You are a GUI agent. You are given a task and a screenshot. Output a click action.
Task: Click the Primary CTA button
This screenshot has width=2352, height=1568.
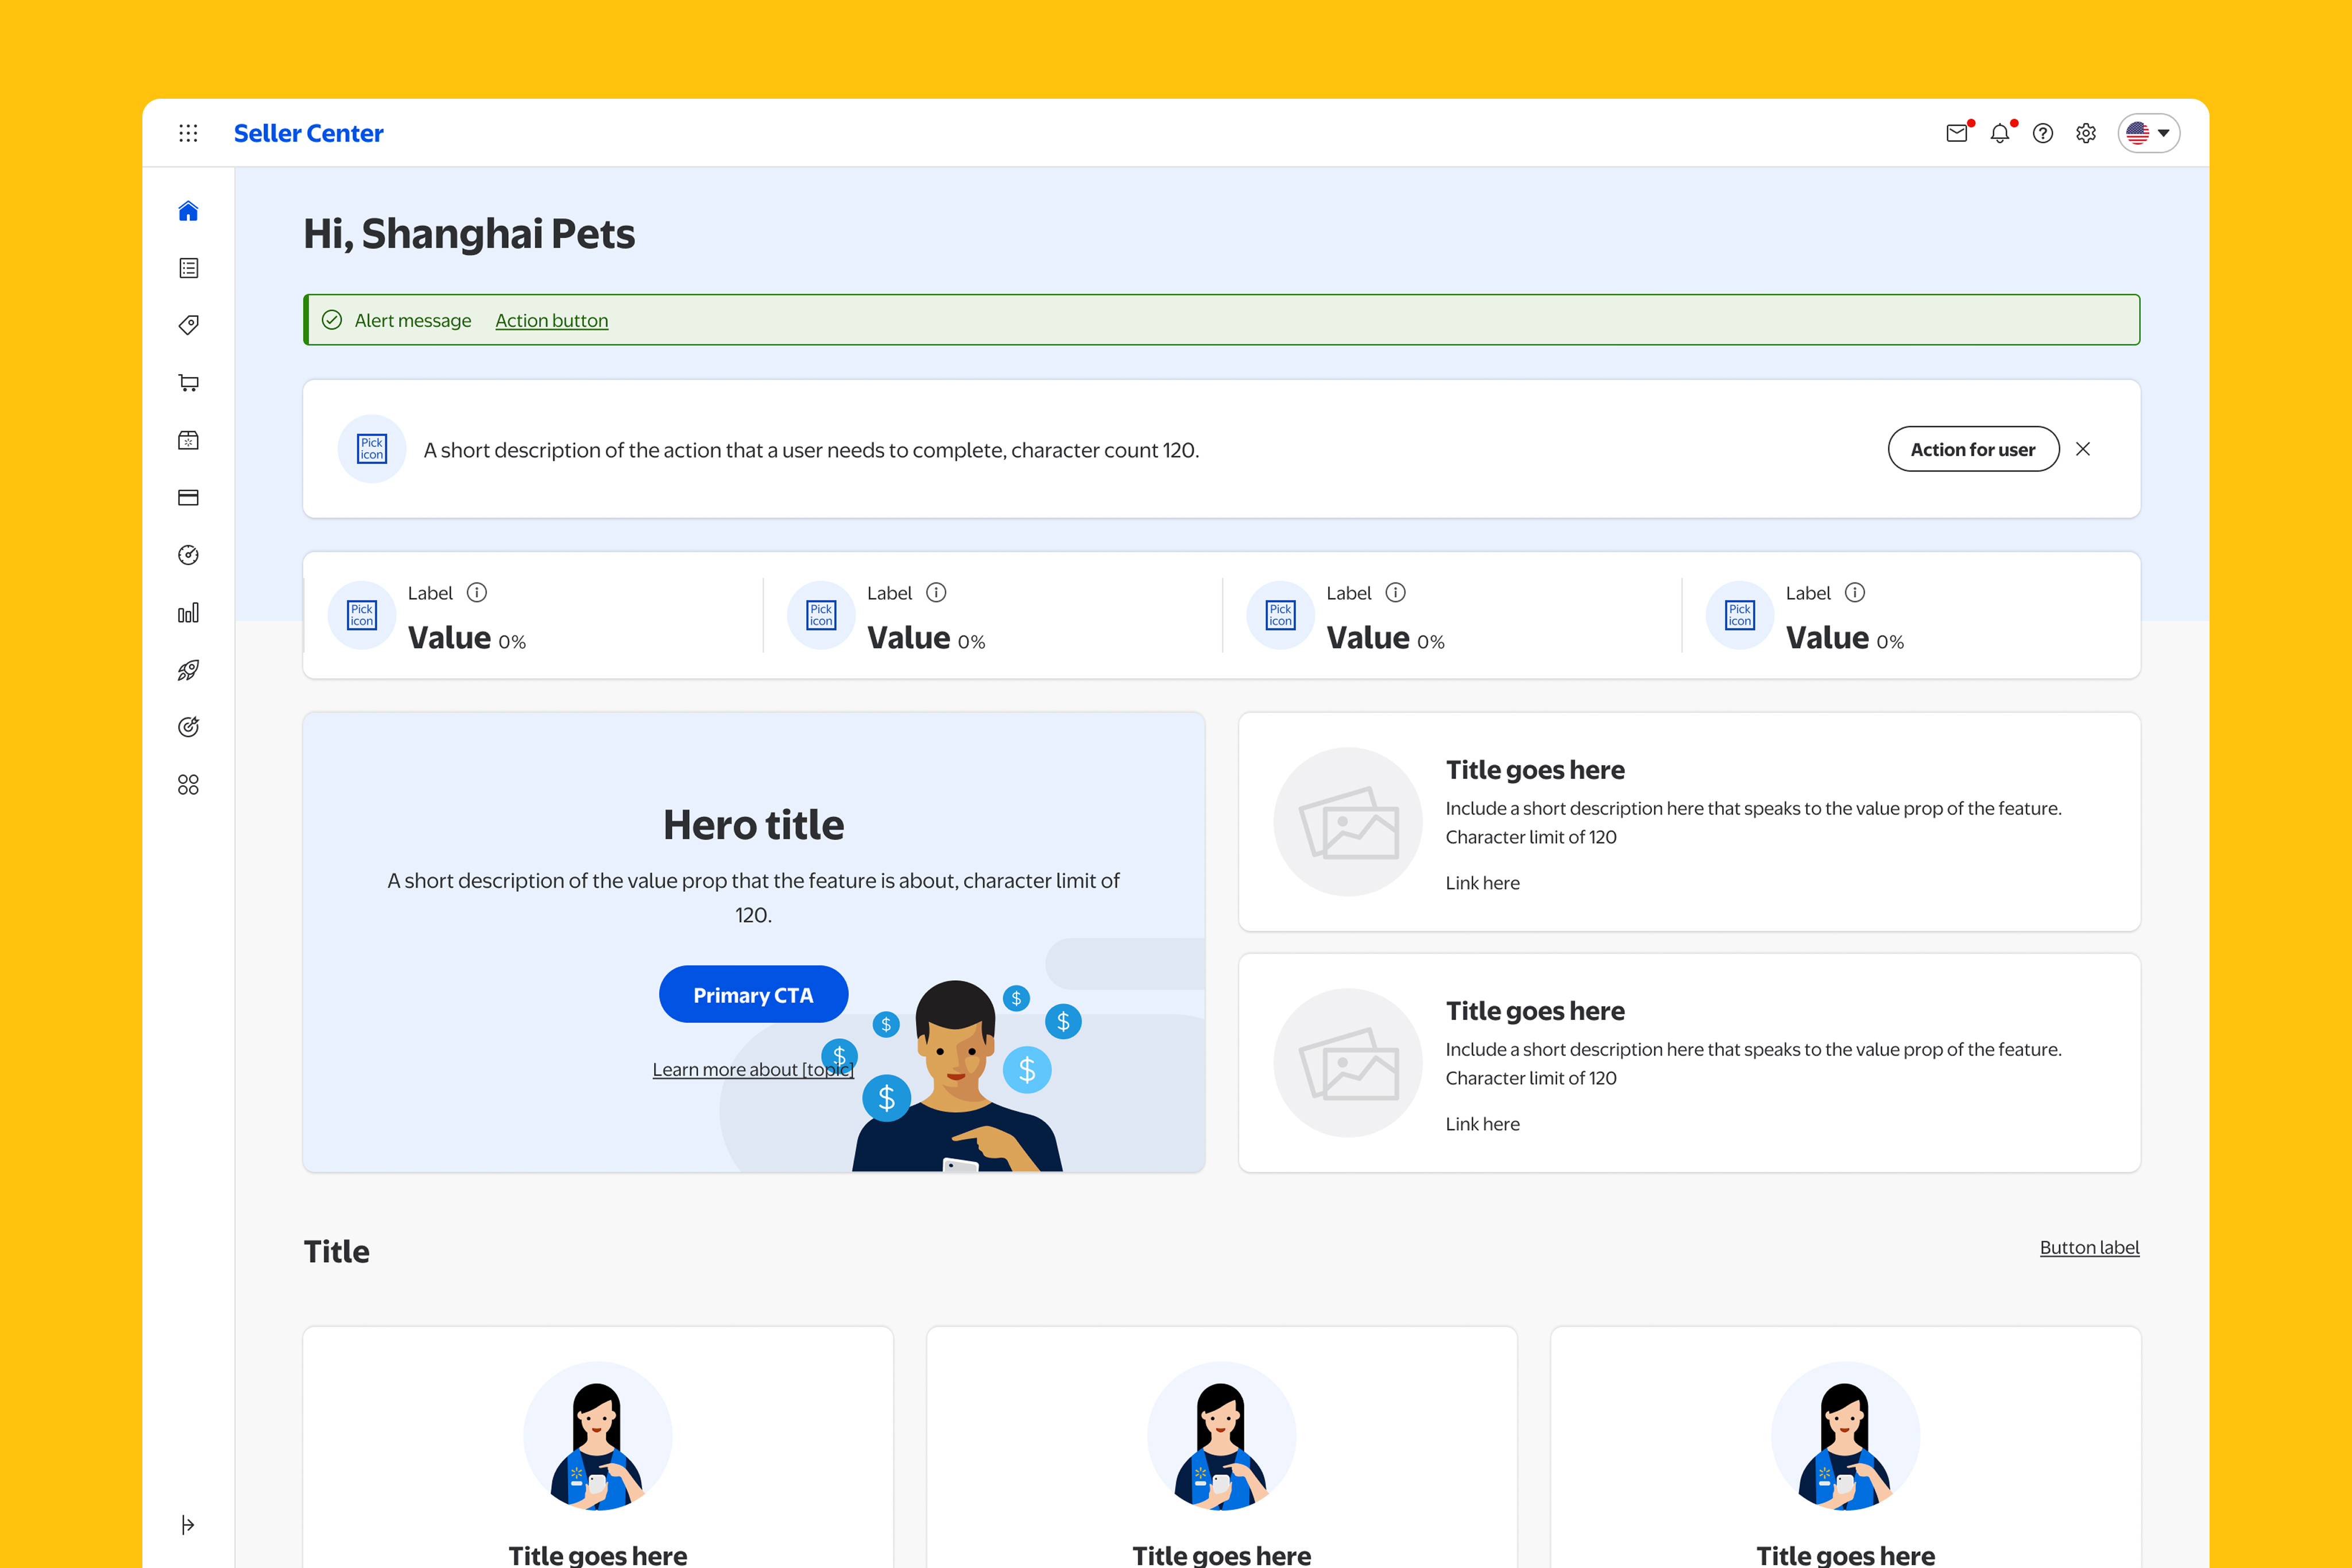point(753,994)
